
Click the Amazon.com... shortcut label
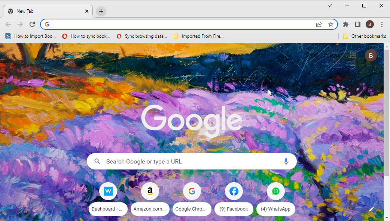click(150, 209)
